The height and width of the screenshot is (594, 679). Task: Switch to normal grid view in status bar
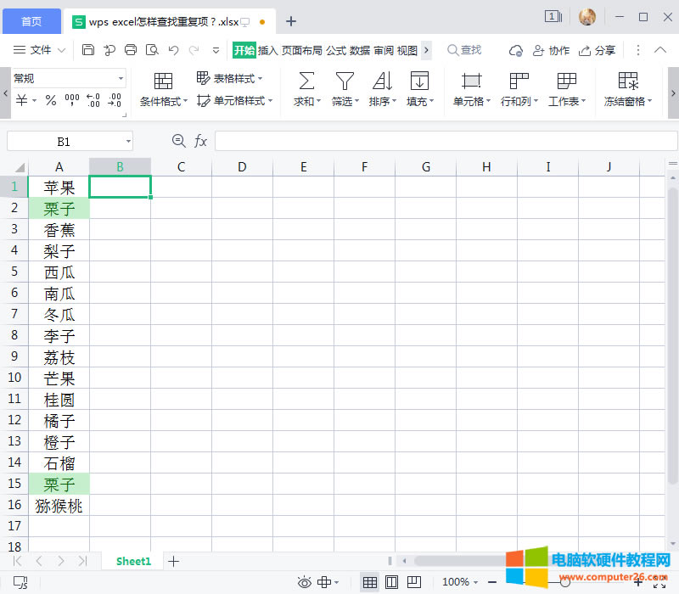(x=369, y=582)
